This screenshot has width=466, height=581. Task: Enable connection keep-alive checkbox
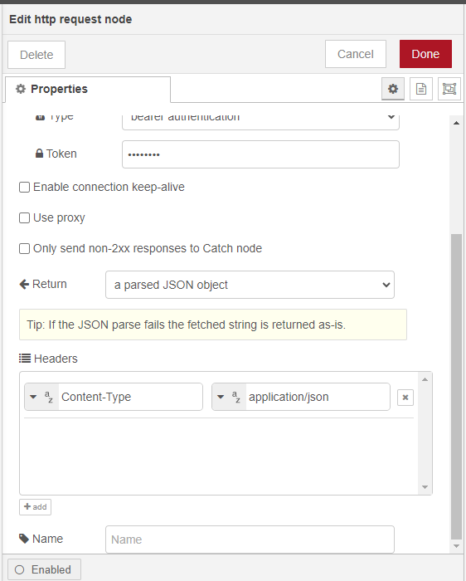[x=24, y=187]
